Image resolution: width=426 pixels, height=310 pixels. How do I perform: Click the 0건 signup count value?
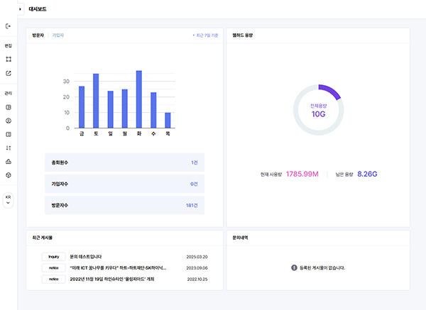click(x=194, y=184)
